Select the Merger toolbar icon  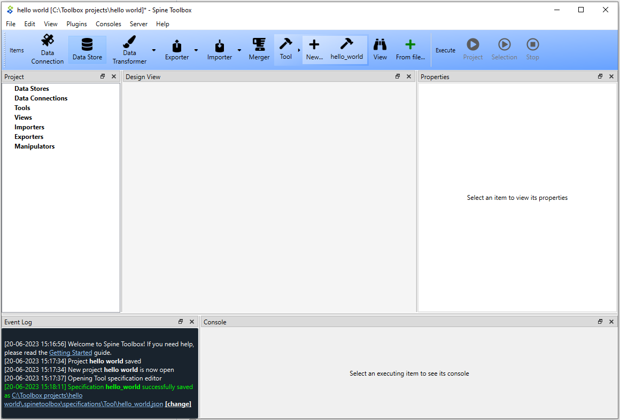click(259, 50)
